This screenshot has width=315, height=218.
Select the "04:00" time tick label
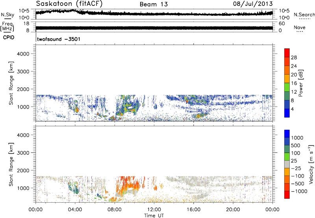(75, 210)
